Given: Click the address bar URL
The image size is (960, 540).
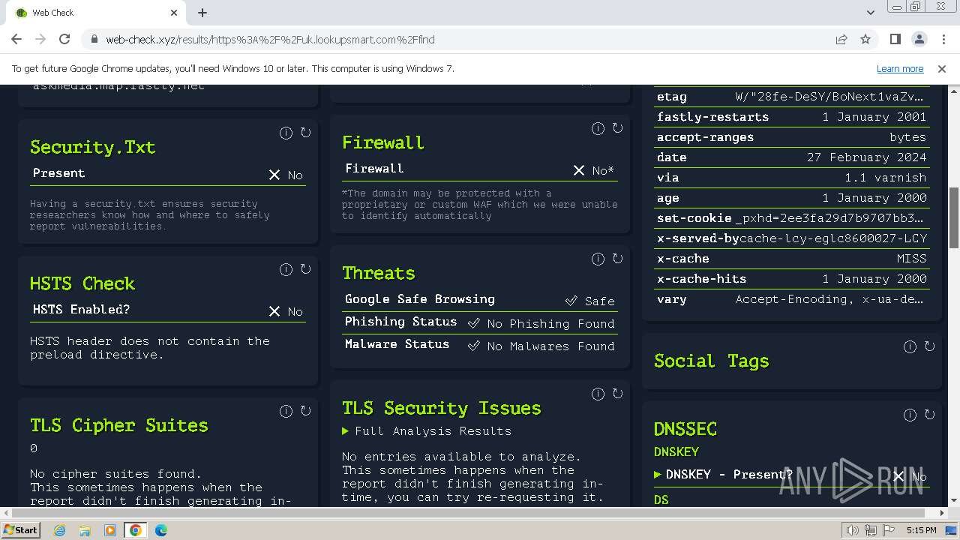Looking at the screenshot, I should tap(270, 40).
